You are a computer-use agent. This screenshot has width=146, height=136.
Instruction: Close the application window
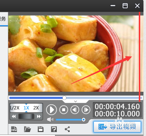pyautogui.click(x=137, y=6)
